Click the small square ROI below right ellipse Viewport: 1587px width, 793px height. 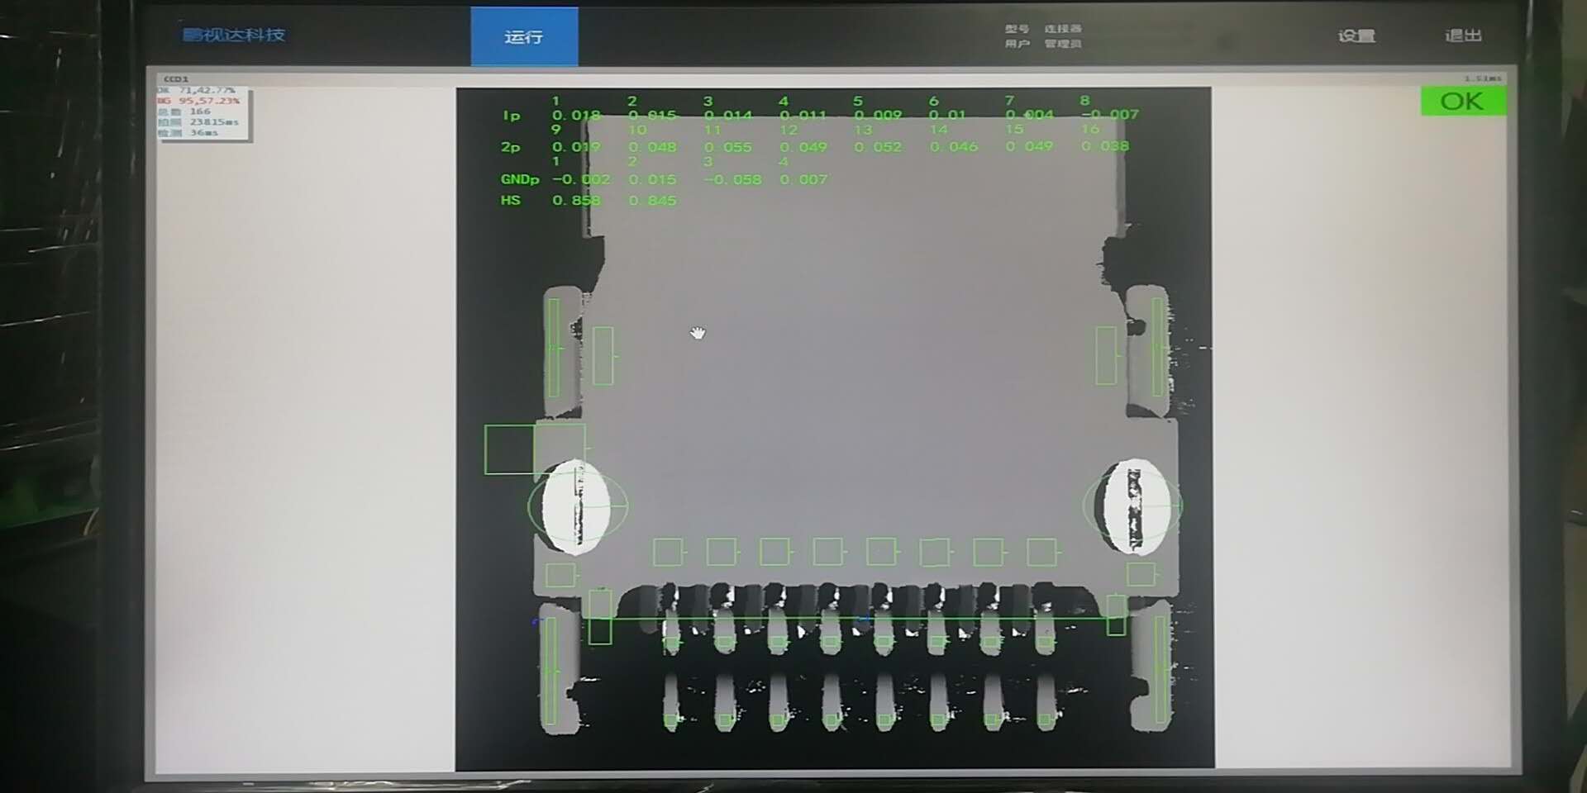tap(1141, 574)
